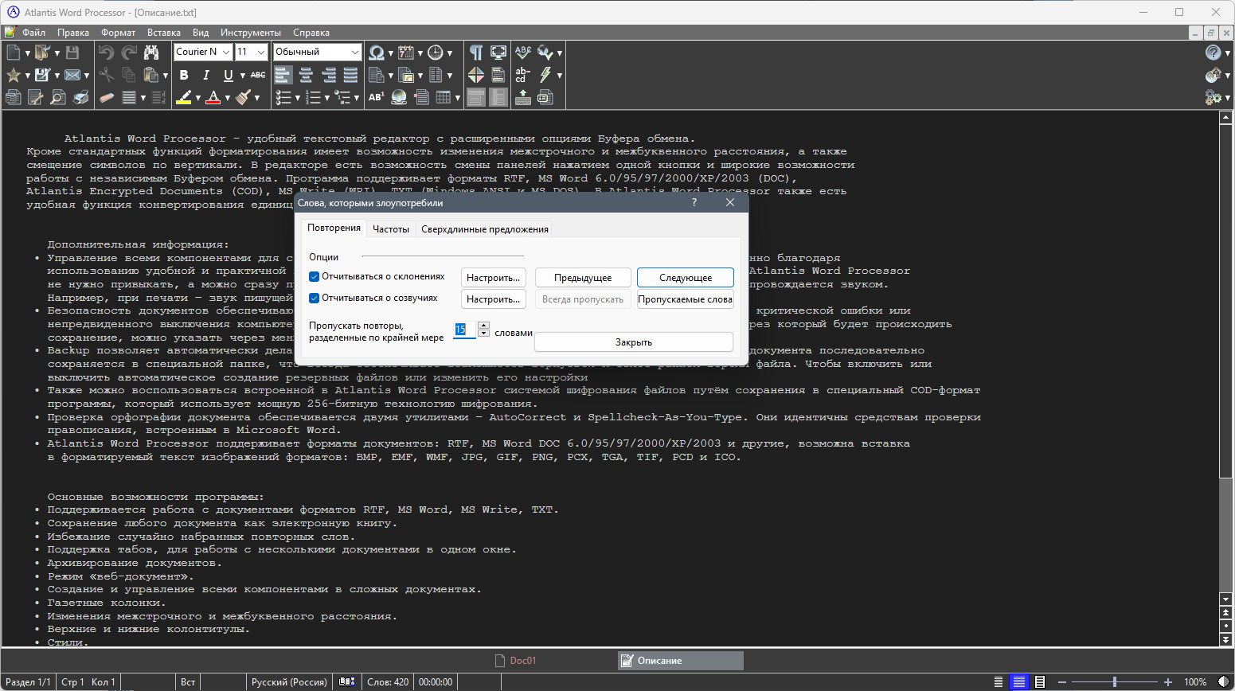Toggle paragraph marks with the pilcrow icon

[475, 53]
